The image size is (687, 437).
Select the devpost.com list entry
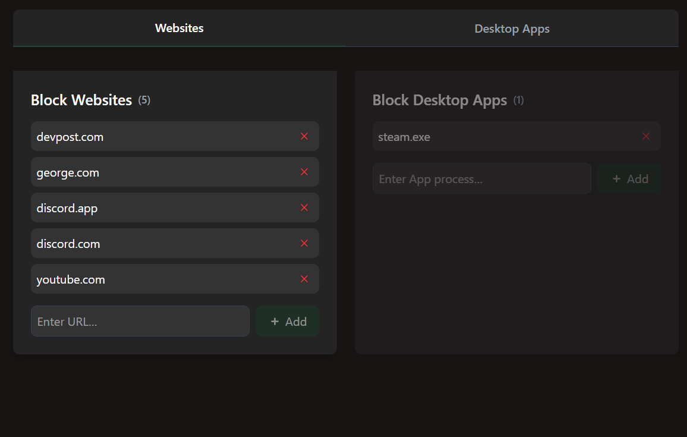(x=175, y=136)
